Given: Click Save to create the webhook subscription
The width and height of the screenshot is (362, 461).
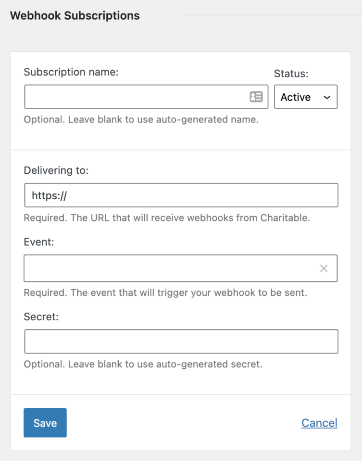Looking at the screenshot, I should (x=45, y=423).
